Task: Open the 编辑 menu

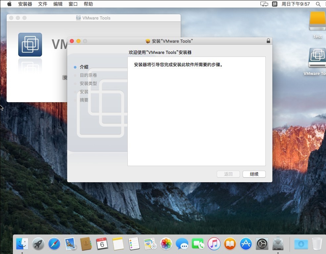Action: [x=58, y=4]
